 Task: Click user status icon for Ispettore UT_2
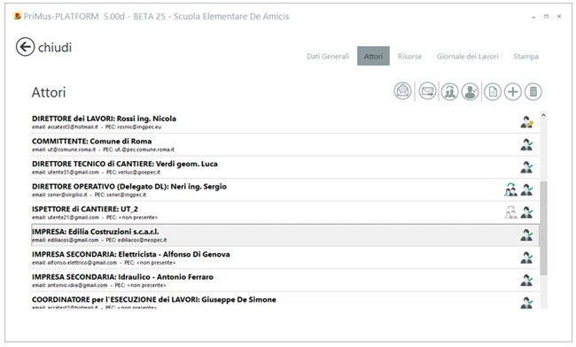[526, 212]
